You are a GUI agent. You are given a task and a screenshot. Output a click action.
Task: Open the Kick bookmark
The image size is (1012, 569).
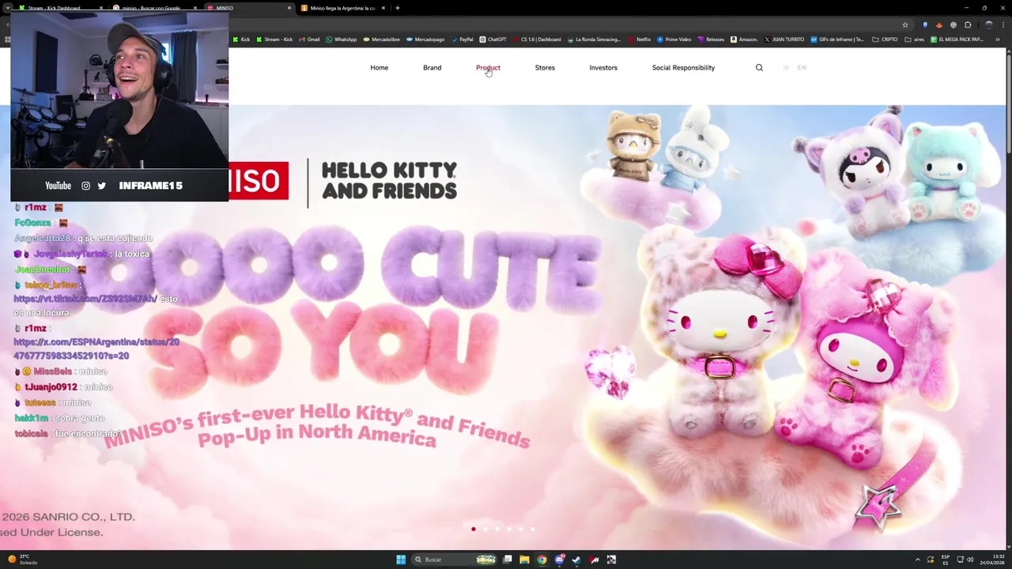[240, 40]
